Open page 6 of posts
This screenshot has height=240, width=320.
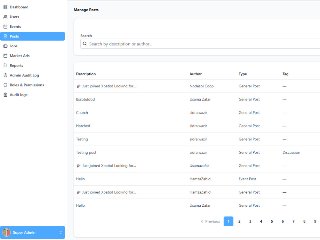click(283, 221)
